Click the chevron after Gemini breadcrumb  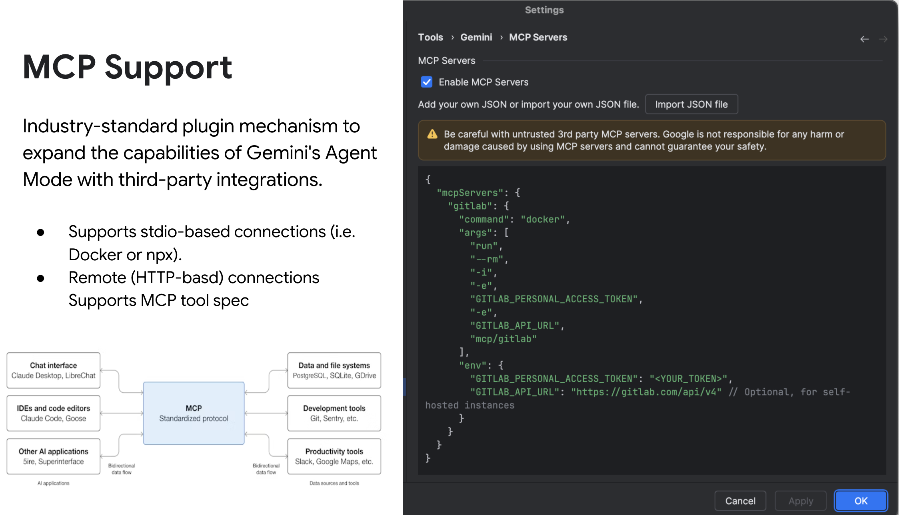tap(501, 37)
